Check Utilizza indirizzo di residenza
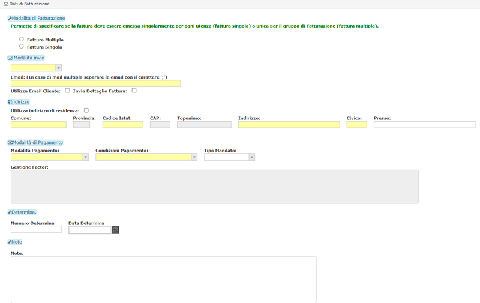This screenshot has height=303, width=480. coord(86,110)
